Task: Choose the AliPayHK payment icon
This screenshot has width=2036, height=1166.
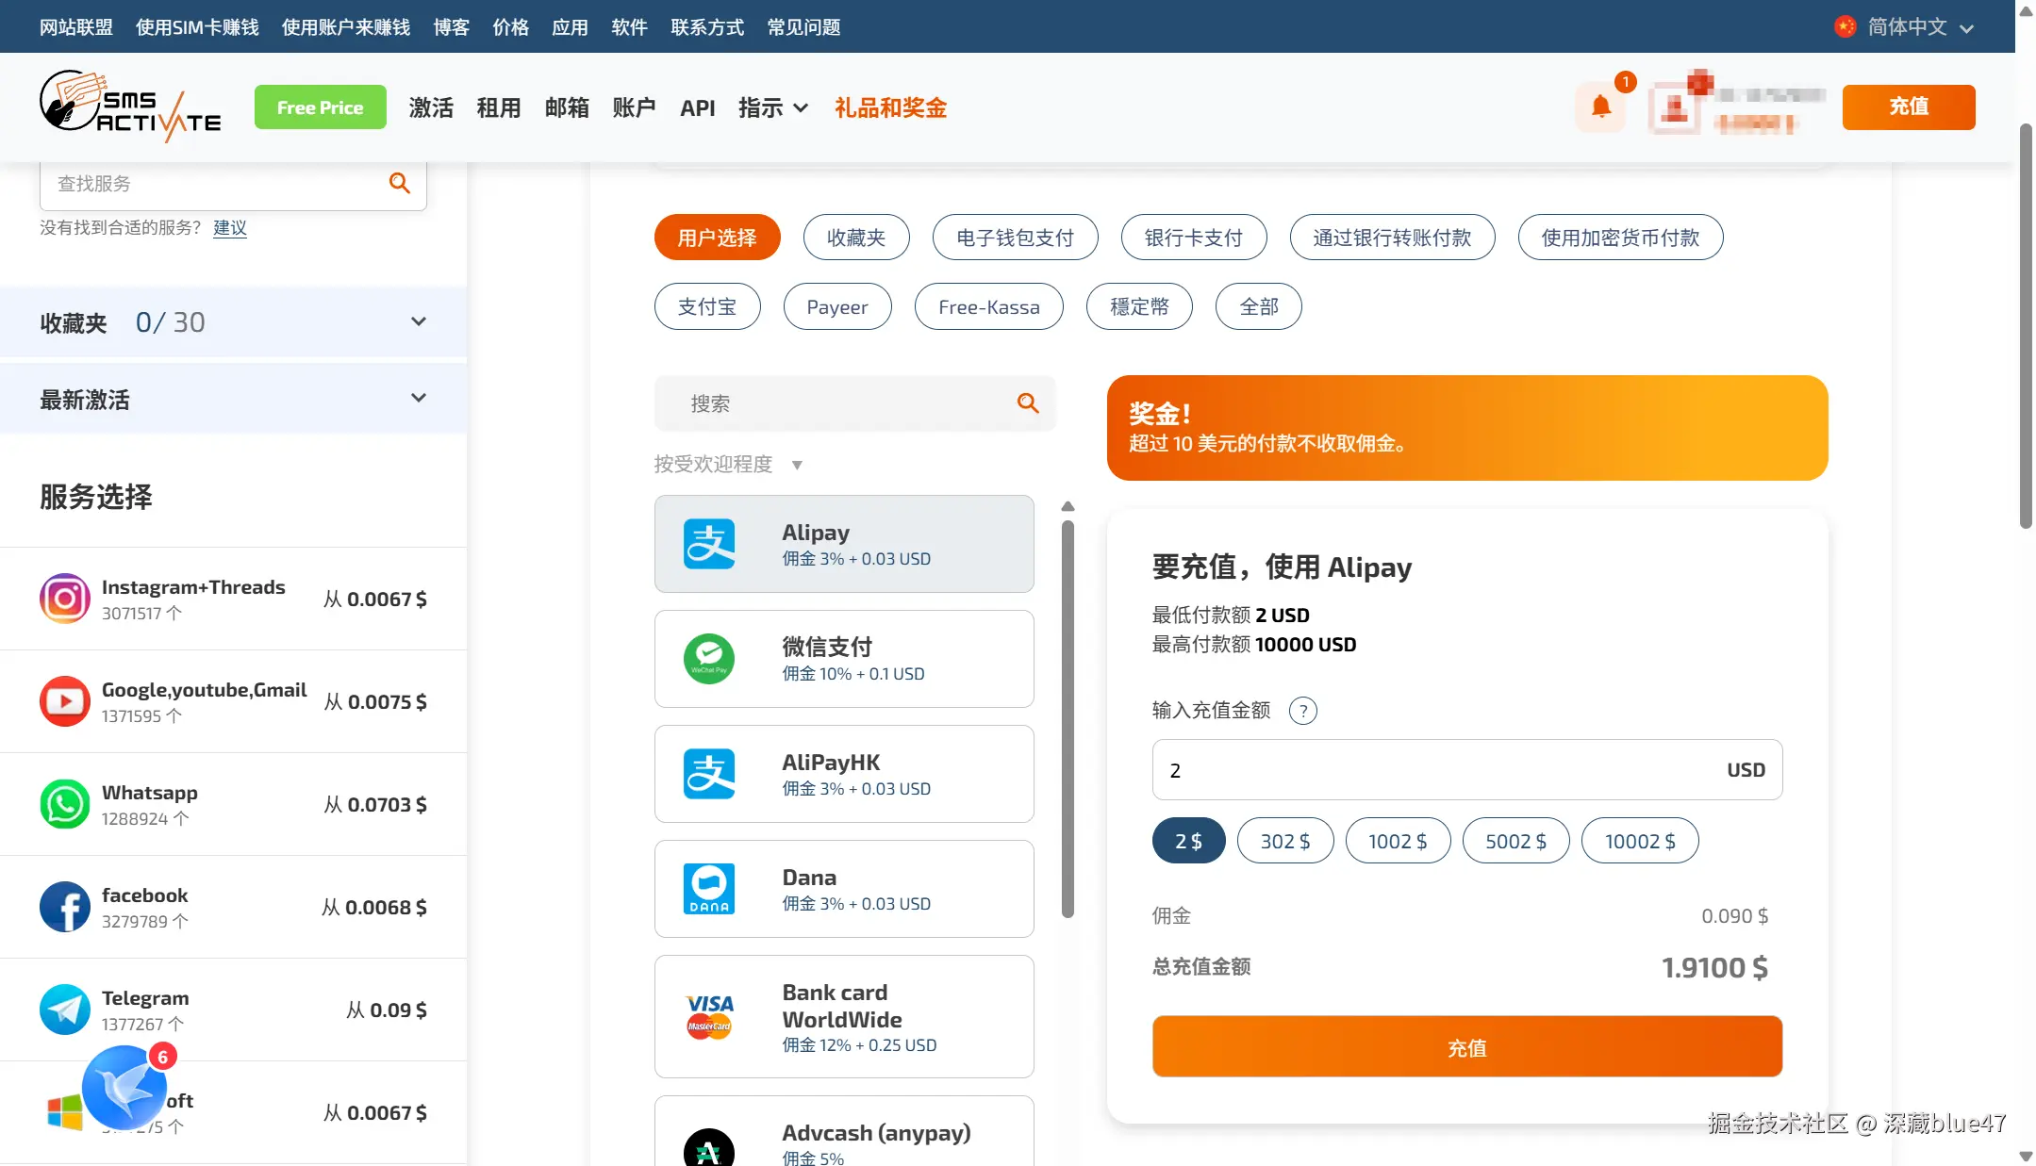Action: [709, 774]
